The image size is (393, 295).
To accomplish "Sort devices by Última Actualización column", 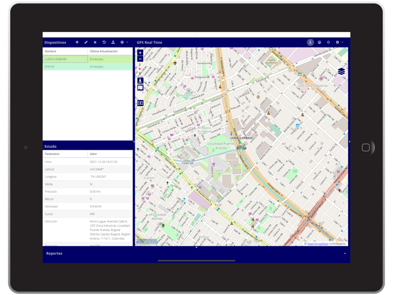I will tap(110, 51).
